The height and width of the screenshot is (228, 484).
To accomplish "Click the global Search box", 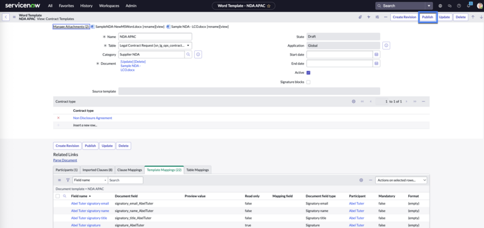I will pos(400,6).
